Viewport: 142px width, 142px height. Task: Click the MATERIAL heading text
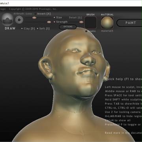click(107, 15)
